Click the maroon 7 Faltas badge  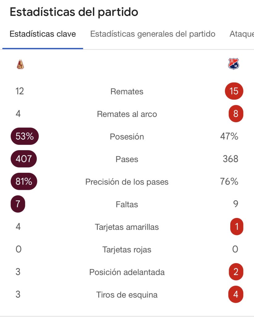coord(18,204)
